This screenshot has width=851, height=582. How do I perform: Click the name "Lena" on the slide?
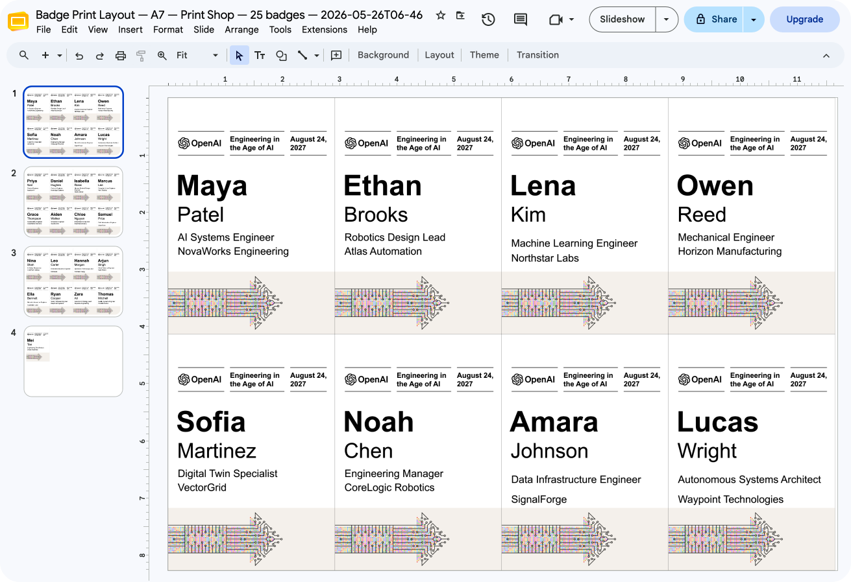click(543, 186)
